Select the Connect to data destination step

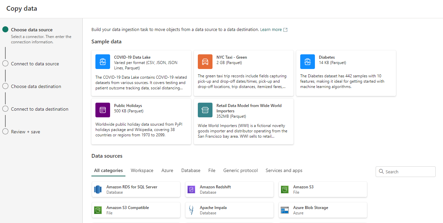coord(39,109)
